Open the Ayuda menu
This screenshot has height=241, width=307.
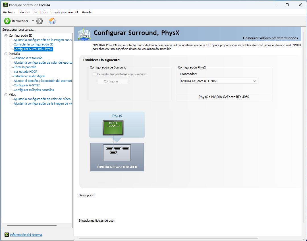[86, 12]
